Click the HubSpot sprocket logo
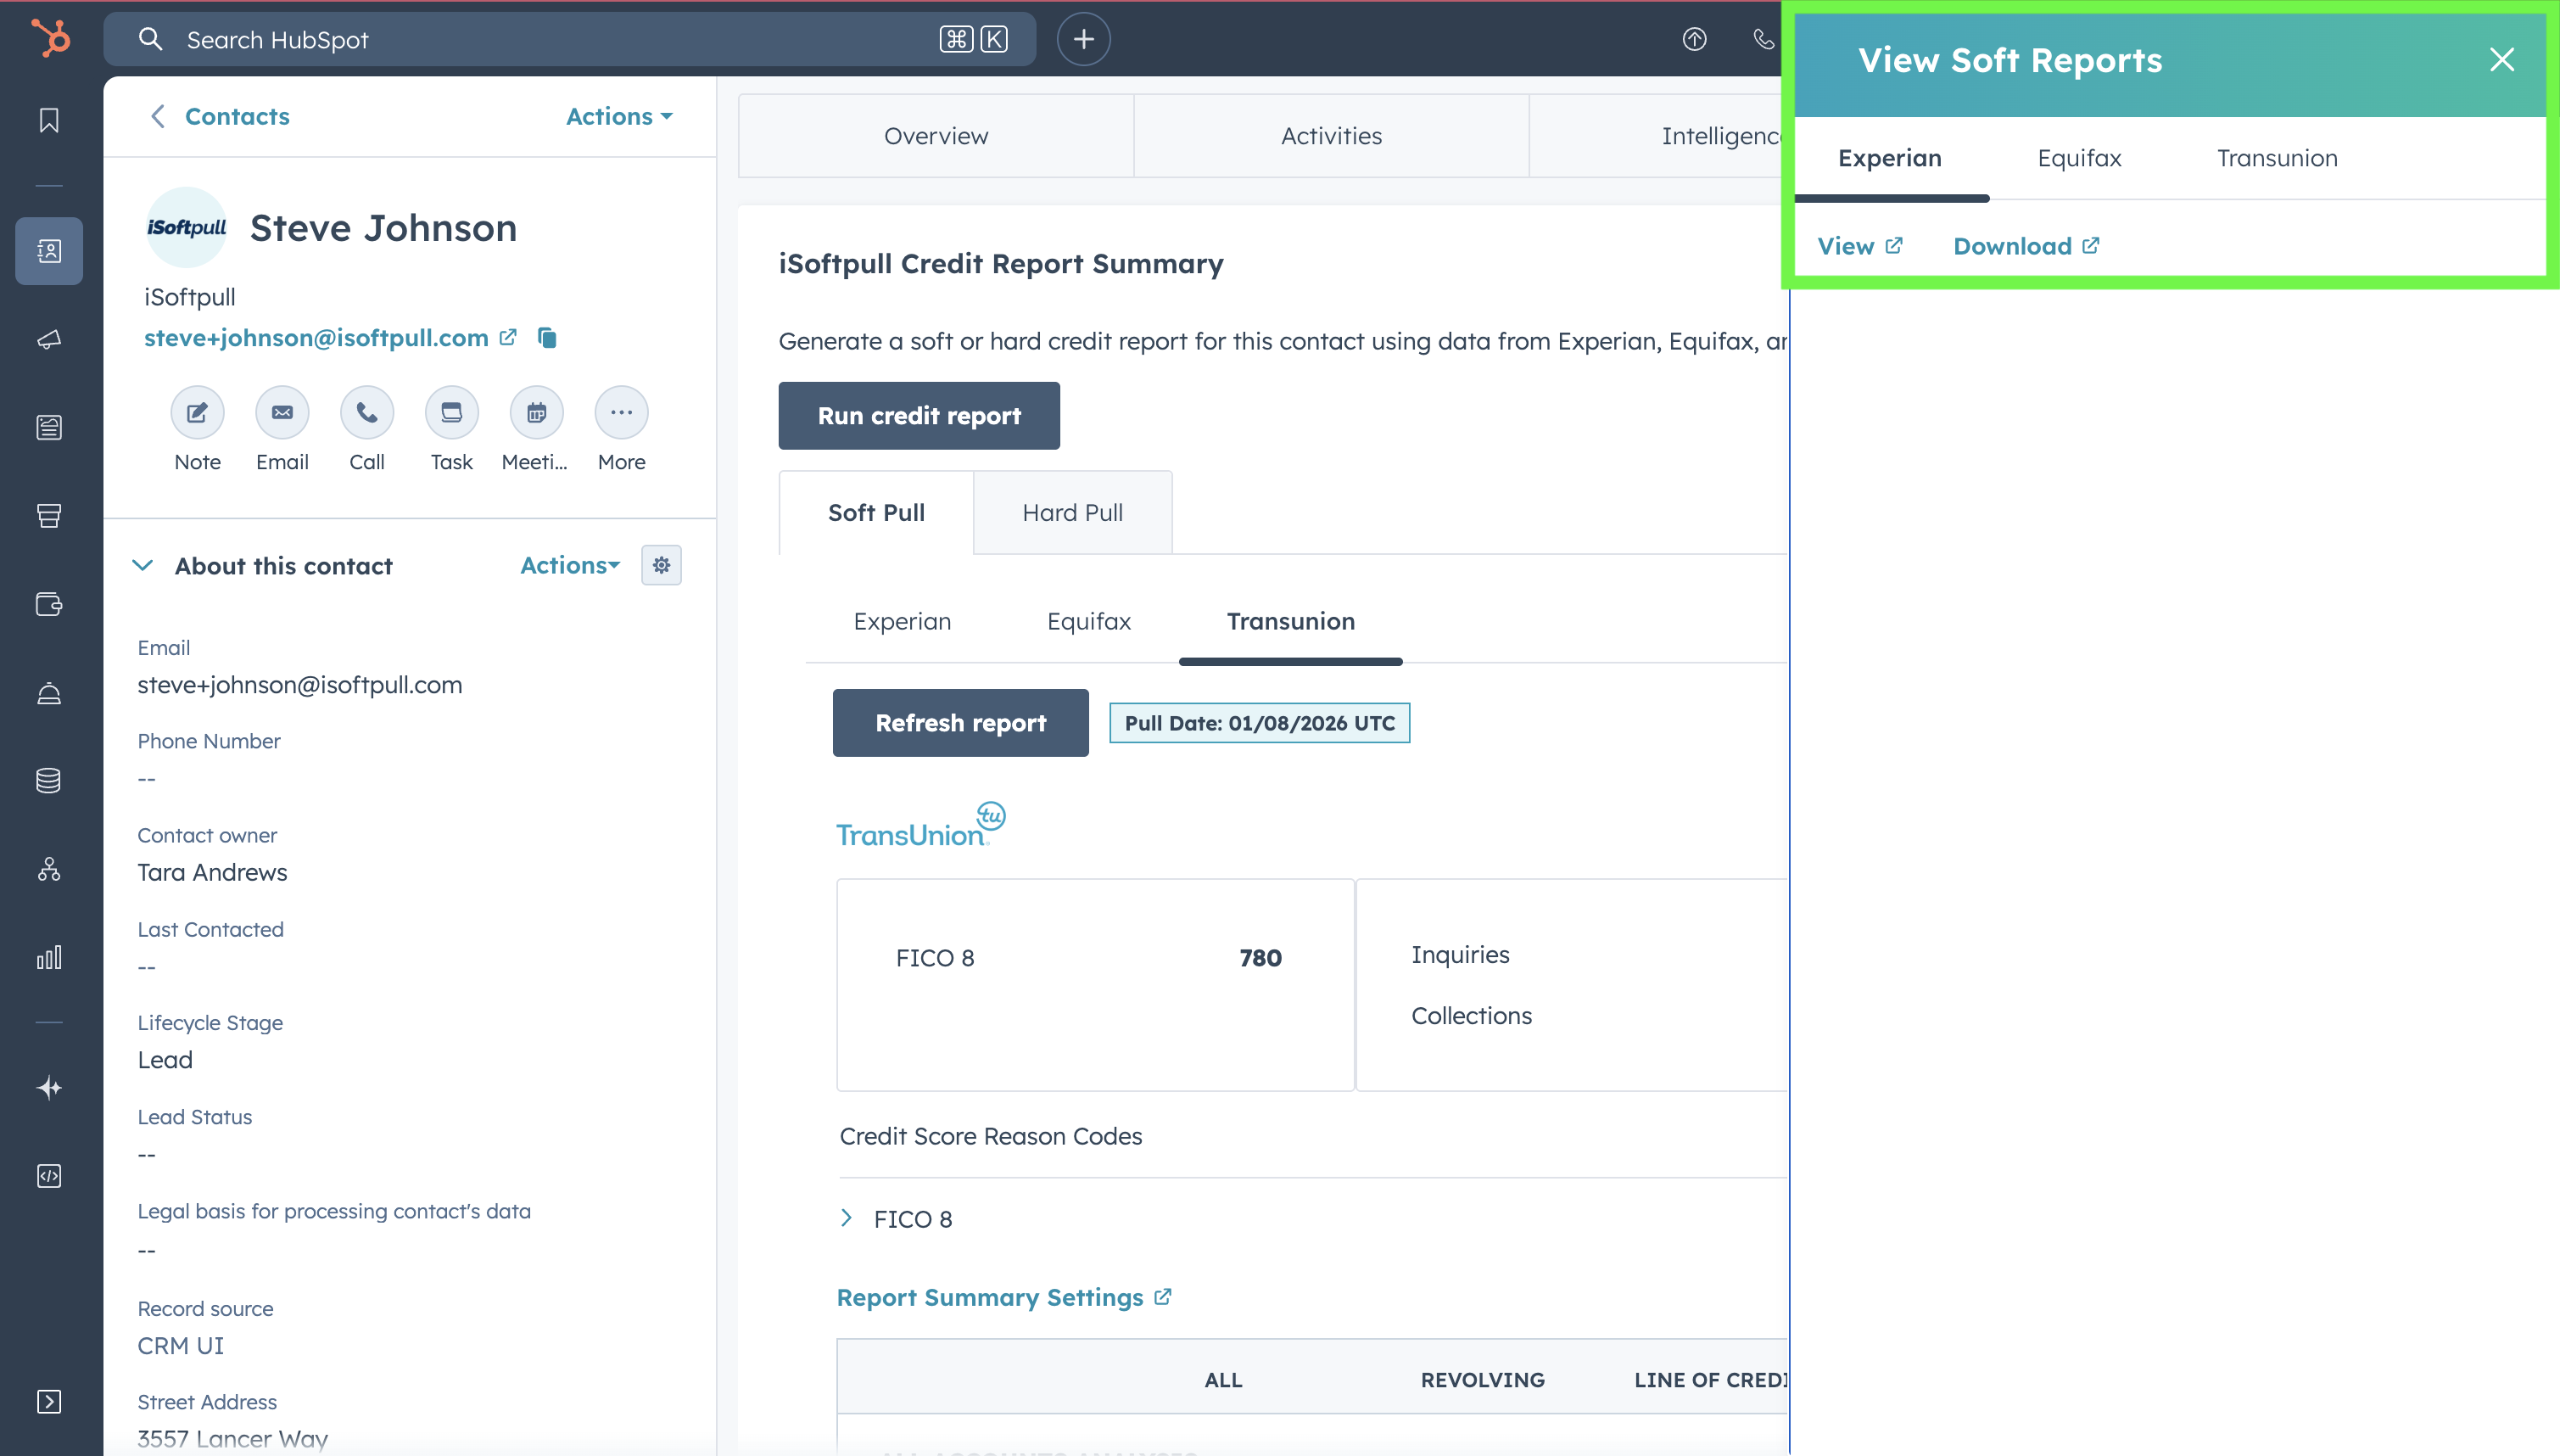Viewport: 2560px width, 1456px height. (50, 39)
